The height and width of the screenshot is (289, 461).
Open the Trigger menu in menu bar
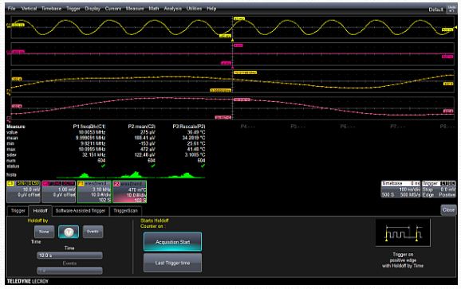tap(73, 9)
